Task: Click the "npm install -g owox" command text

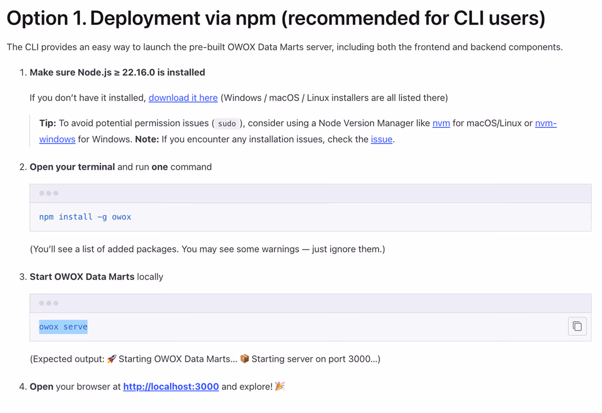Action: point(85,217)
